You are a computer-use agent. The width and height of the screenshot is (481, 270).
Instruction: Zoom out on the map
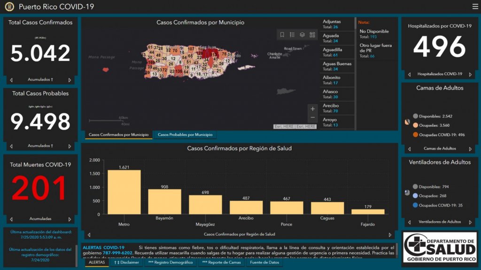313,117
